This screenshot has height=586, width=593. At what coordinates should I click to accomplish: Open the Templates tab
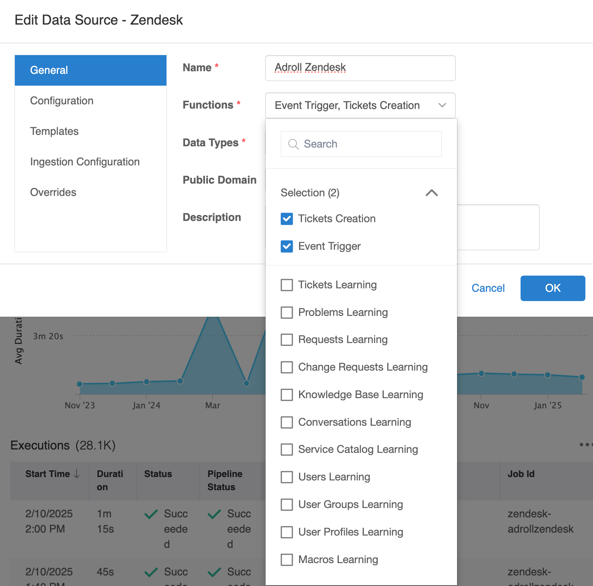[91, 131]
